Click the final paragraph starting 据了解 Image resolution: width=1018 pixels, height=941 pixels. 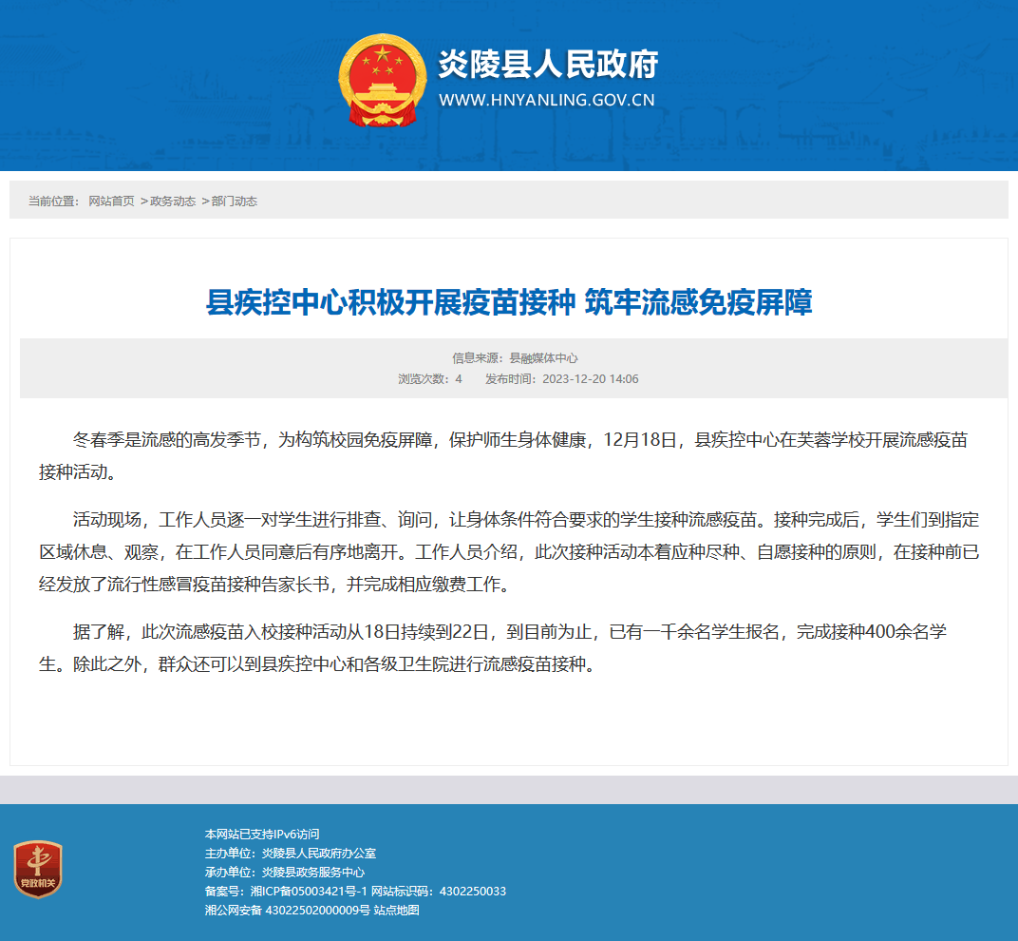(493, 647)
